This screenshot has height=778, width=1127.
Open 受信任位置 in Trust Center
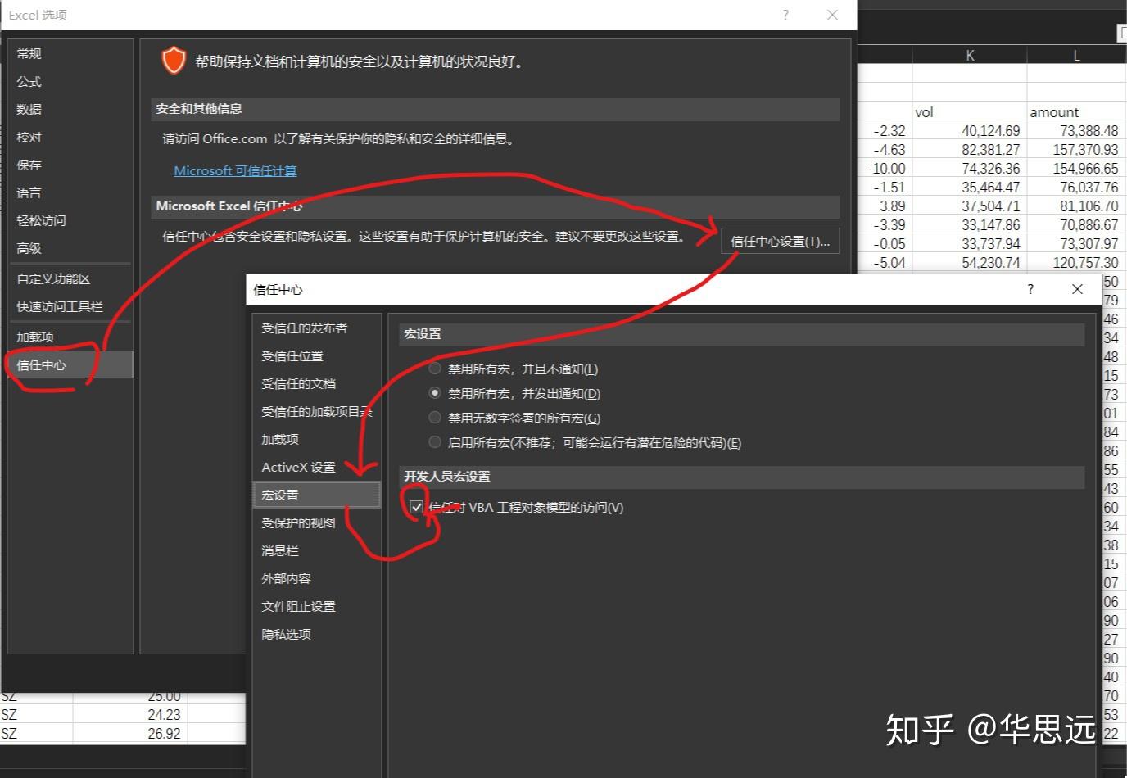[x=292, y=355]
